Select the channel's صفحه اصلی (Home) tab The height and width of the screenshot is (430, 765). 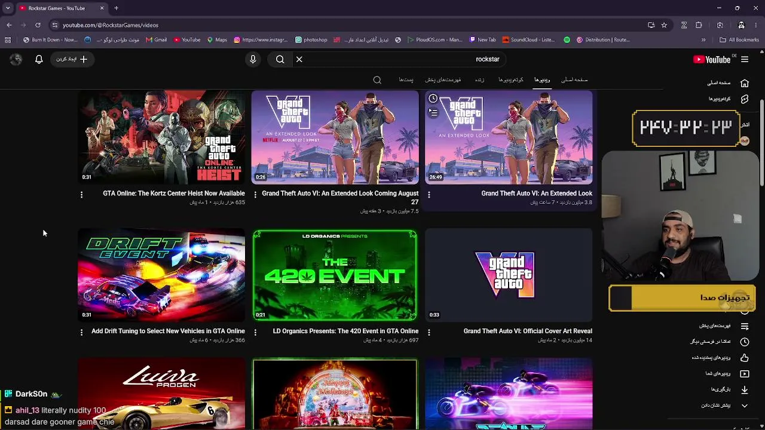tap(574, 80)
